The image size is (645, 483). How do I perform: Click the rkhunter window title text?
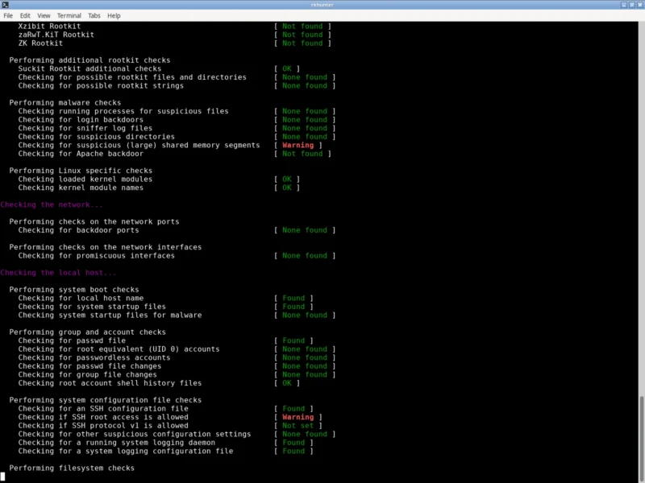(322, 5)
